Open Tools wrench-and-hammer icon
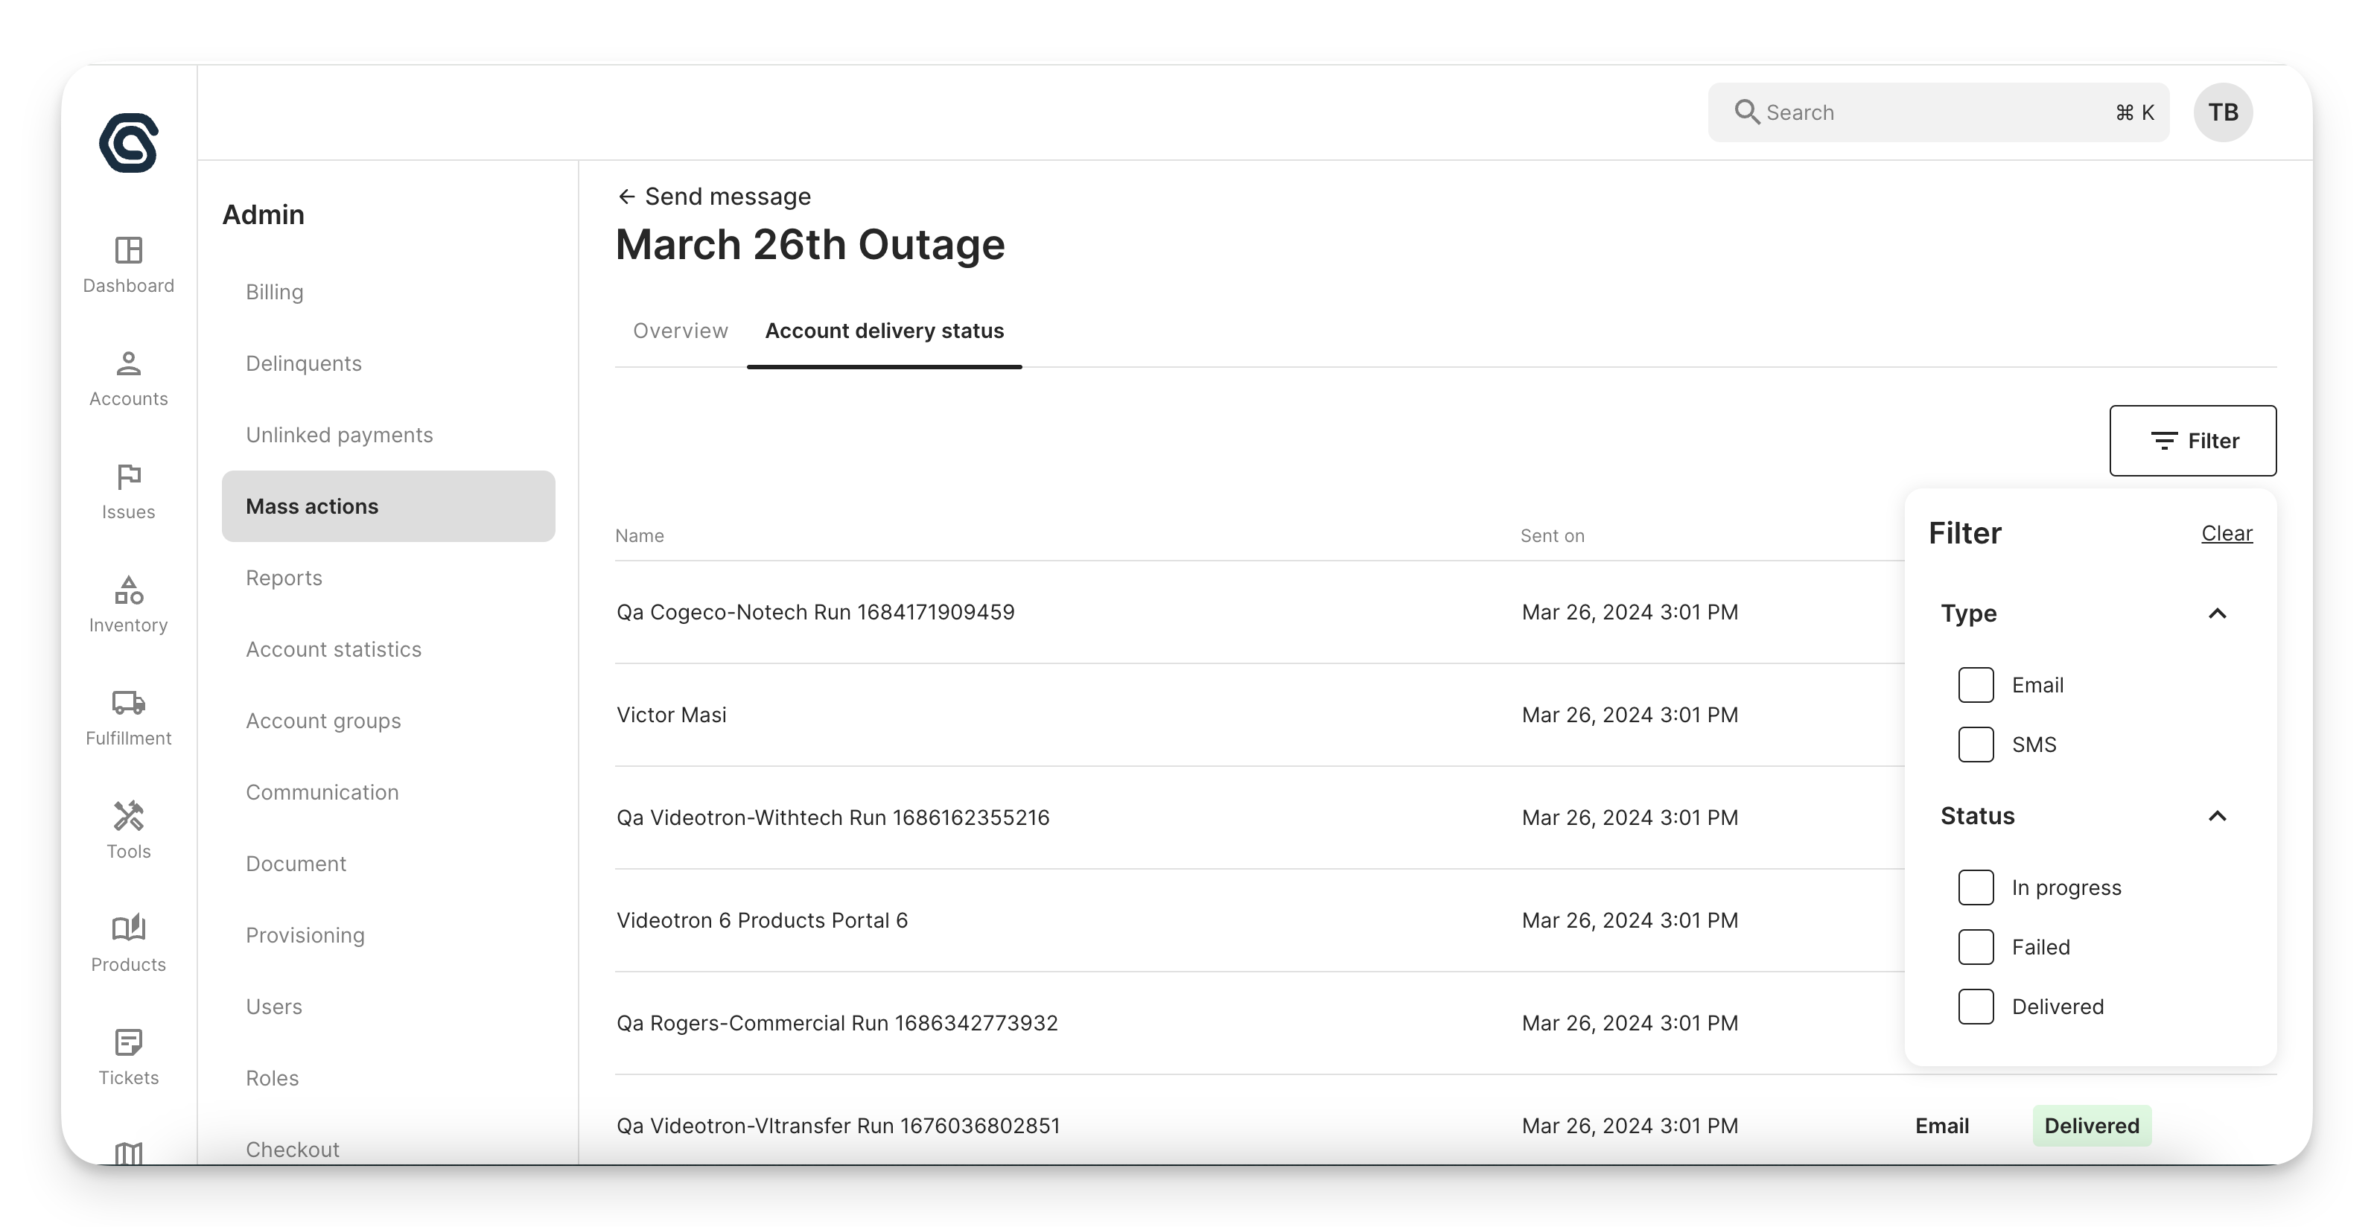The height and width of the screenshot is (1227, 2374). (128, 817)
